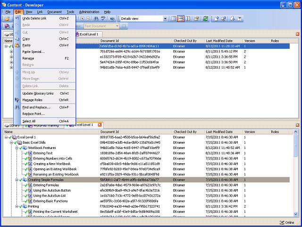Click the Online status icon in status bar
This screenshot has height=227, width=302.
[x=281, y=222]
